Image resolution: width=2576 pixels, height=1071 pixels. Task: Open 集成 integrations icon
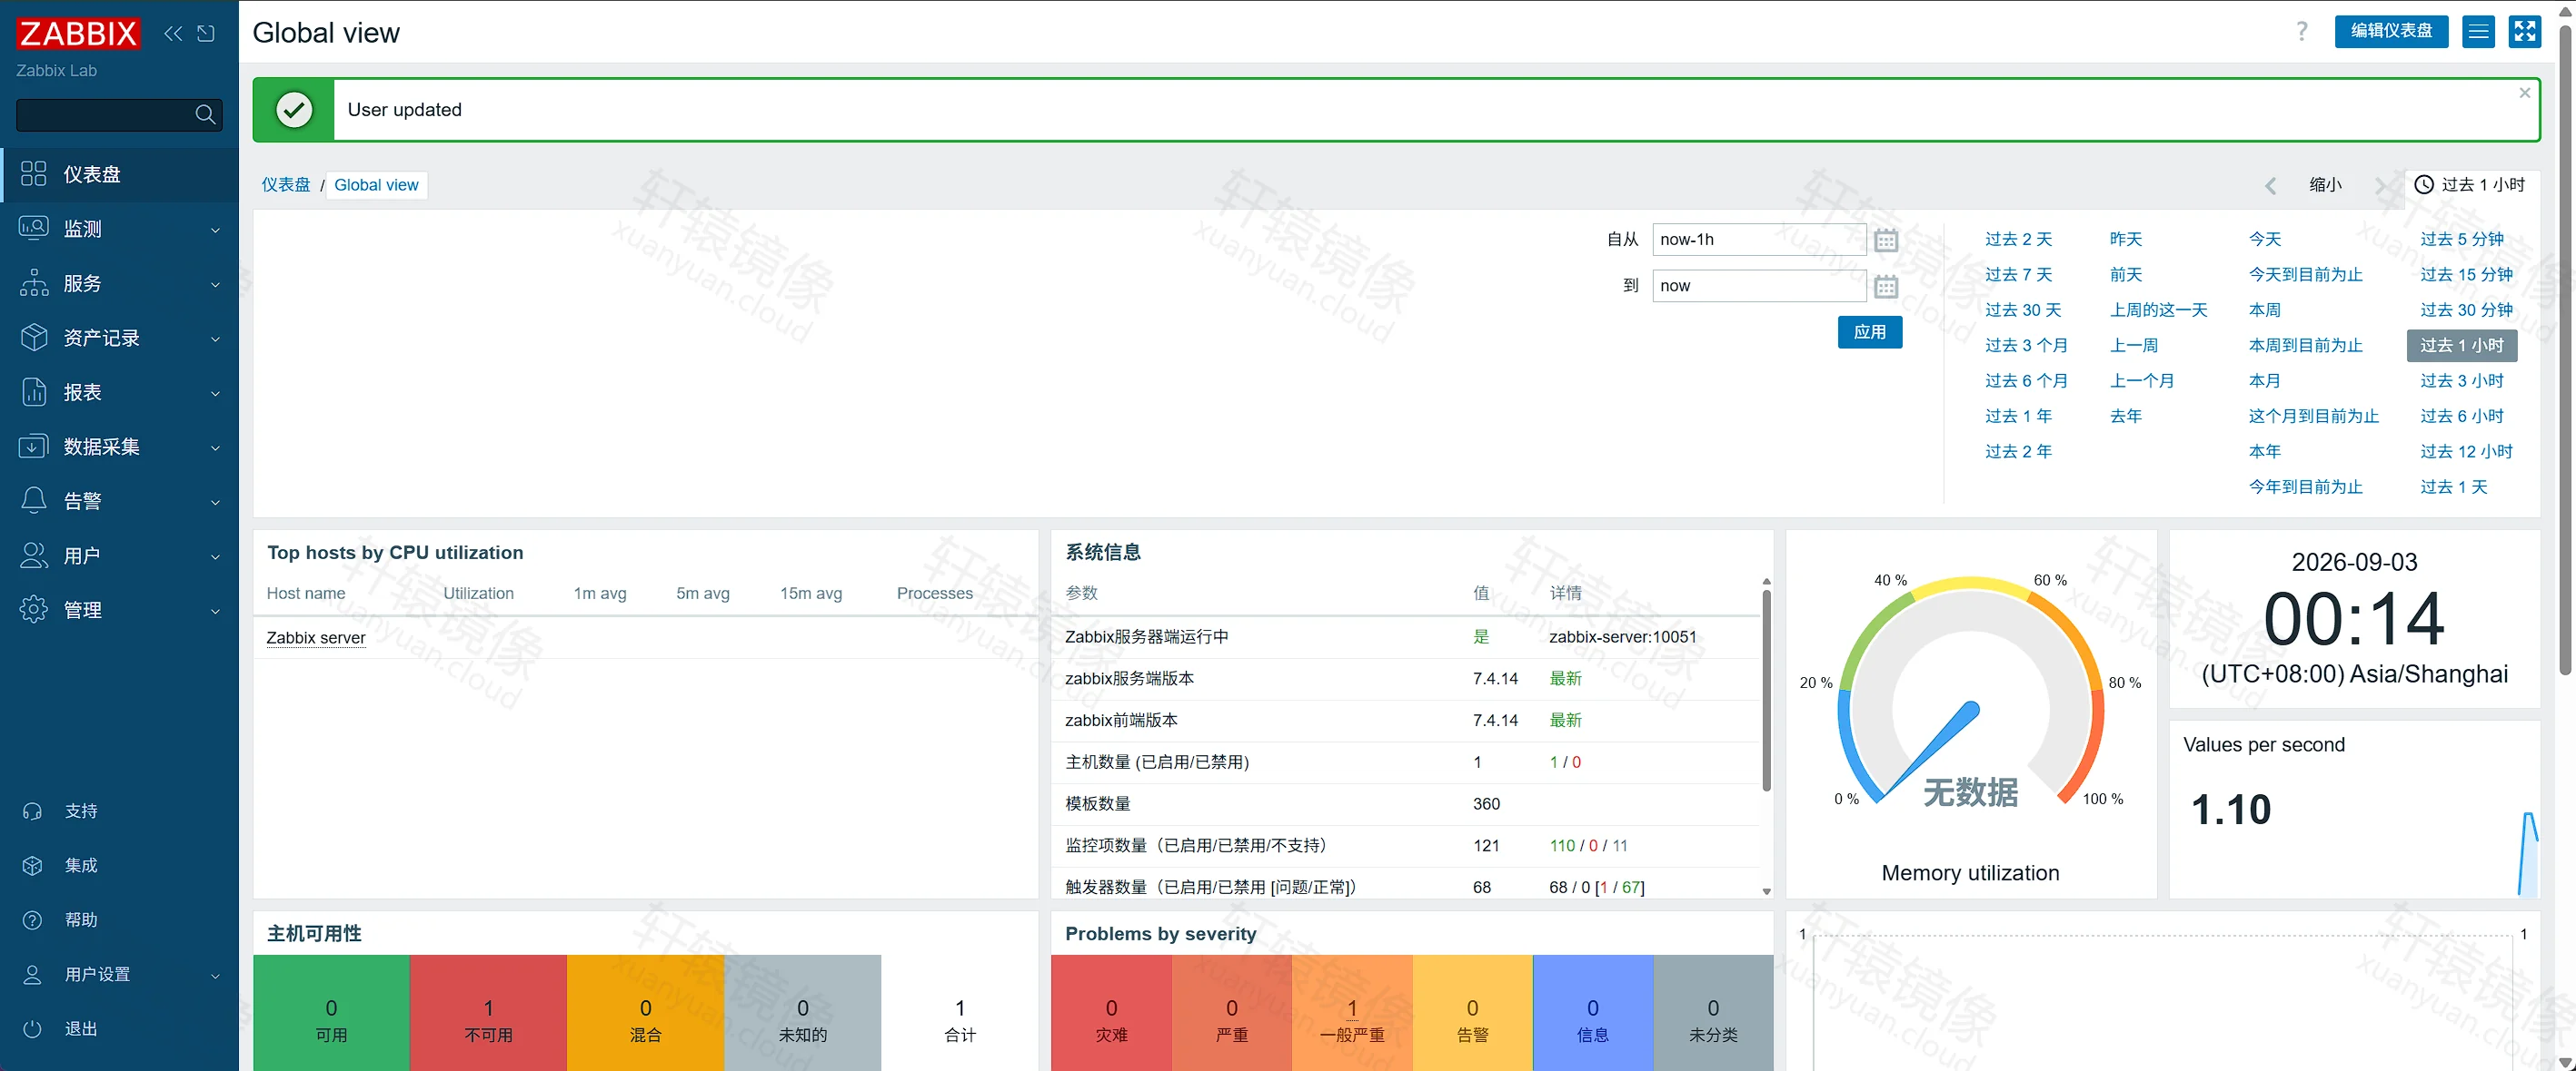pos(32,865)
